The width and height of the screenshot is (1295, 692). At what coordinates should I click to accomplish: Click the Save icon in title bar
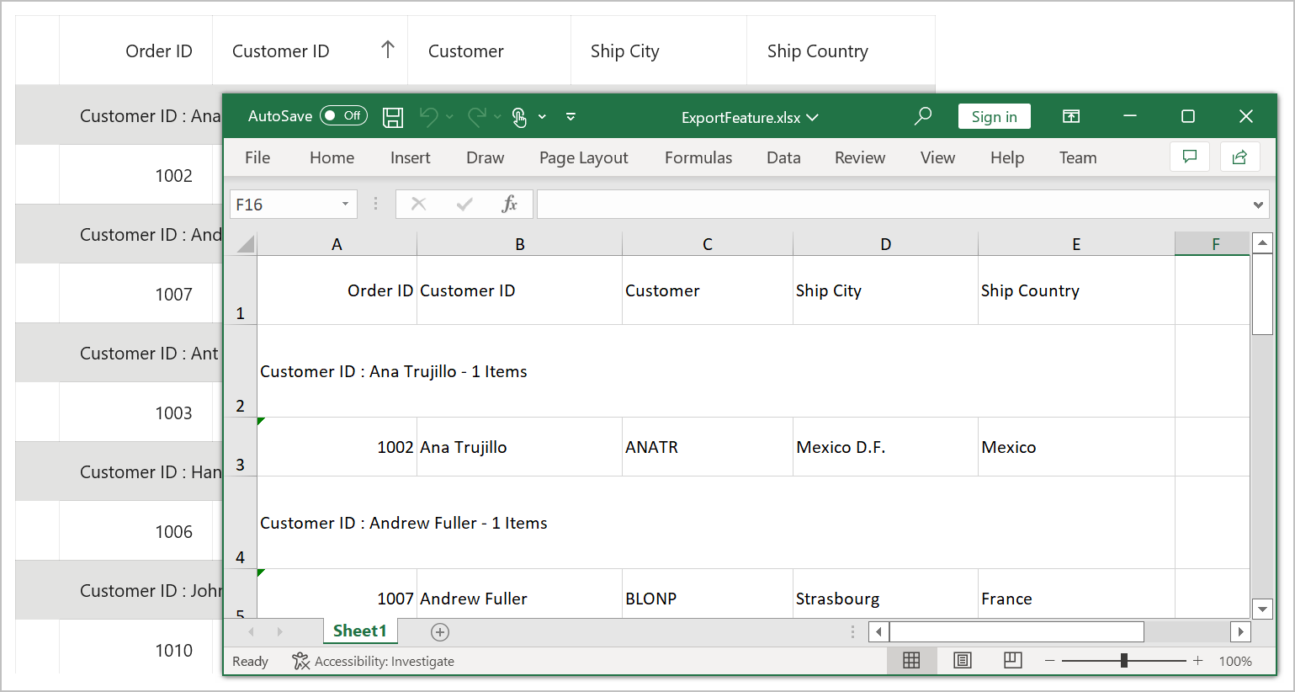(x=393, y=117)
